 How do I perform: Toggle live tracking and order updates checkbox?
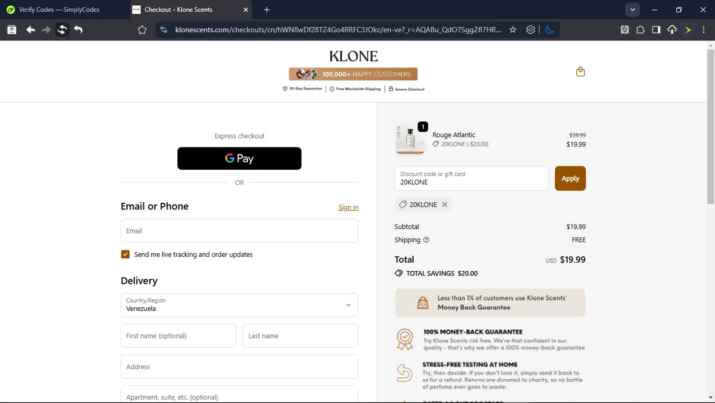pyautogui.click(x=125, y=255)
